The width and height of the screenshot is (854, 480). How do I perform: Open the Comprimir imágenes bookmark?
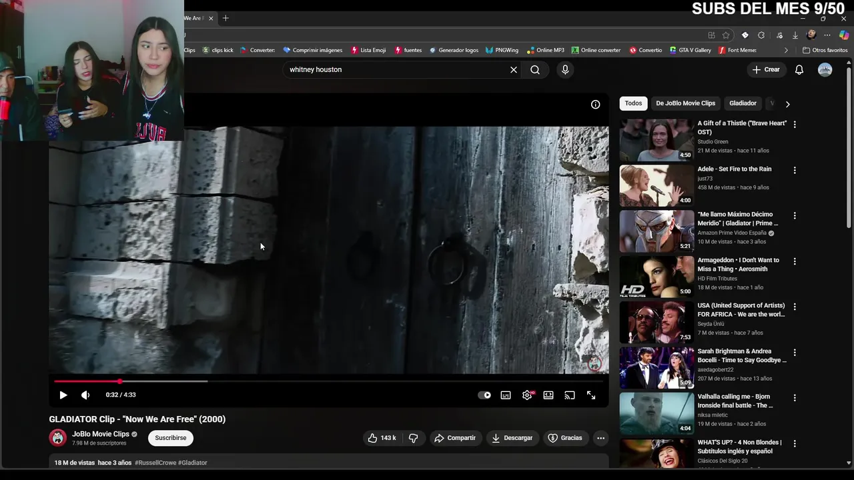(x=312, y=50)
